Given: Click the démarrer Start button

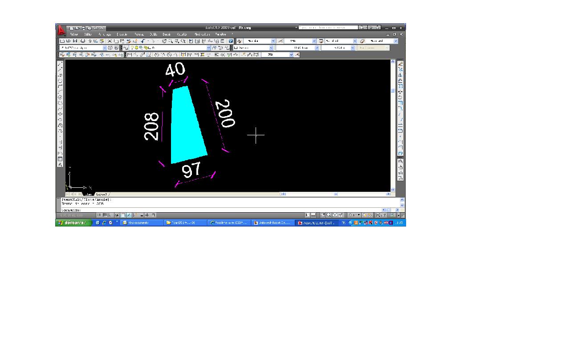Looking at the screenshot, I should tap(73, 222).
